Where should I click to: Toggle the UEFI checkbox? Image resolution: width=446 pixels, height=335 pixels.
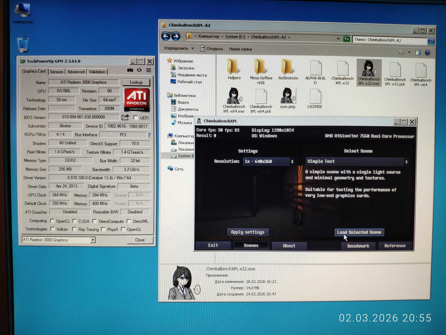click(x=136, y=118)
